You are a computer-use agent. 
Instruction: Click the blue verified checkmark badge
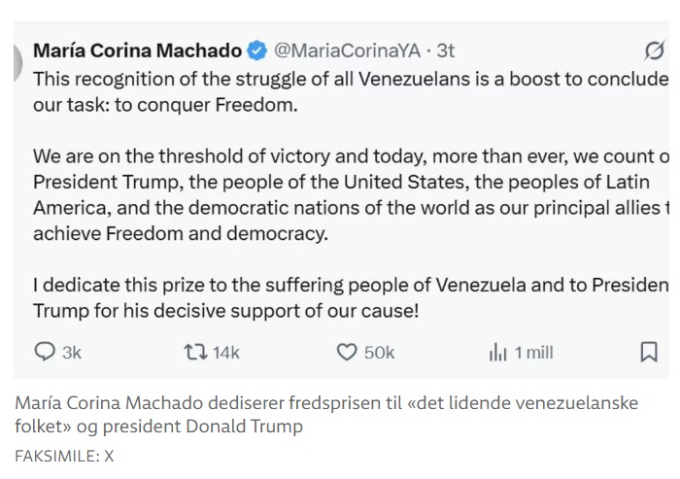pos(255,50)
